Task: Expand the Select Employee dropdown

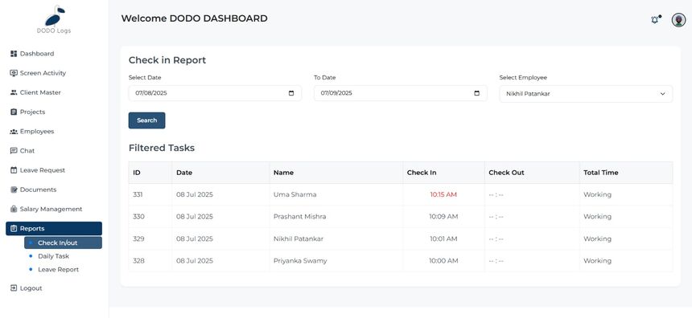Action: 586,94
